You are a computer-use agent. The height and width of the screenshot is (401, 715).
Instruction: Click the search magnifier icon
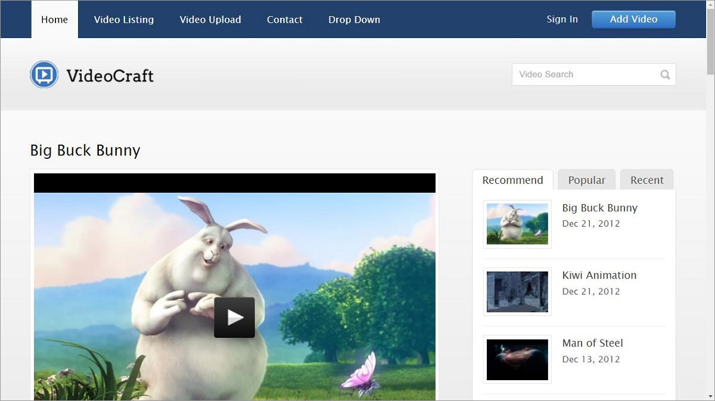[665, 74]
